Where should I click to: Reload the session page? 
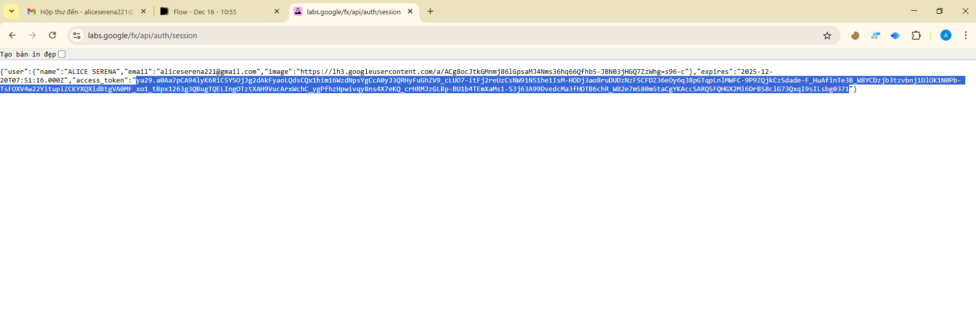tap(52, 35)
